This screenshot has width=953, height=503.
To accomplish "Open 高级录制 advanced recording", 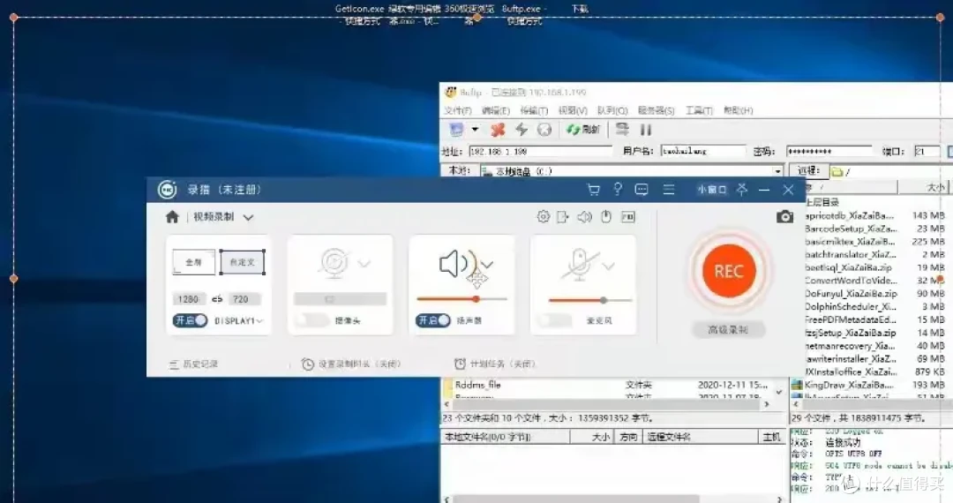I will coord(728,329).
